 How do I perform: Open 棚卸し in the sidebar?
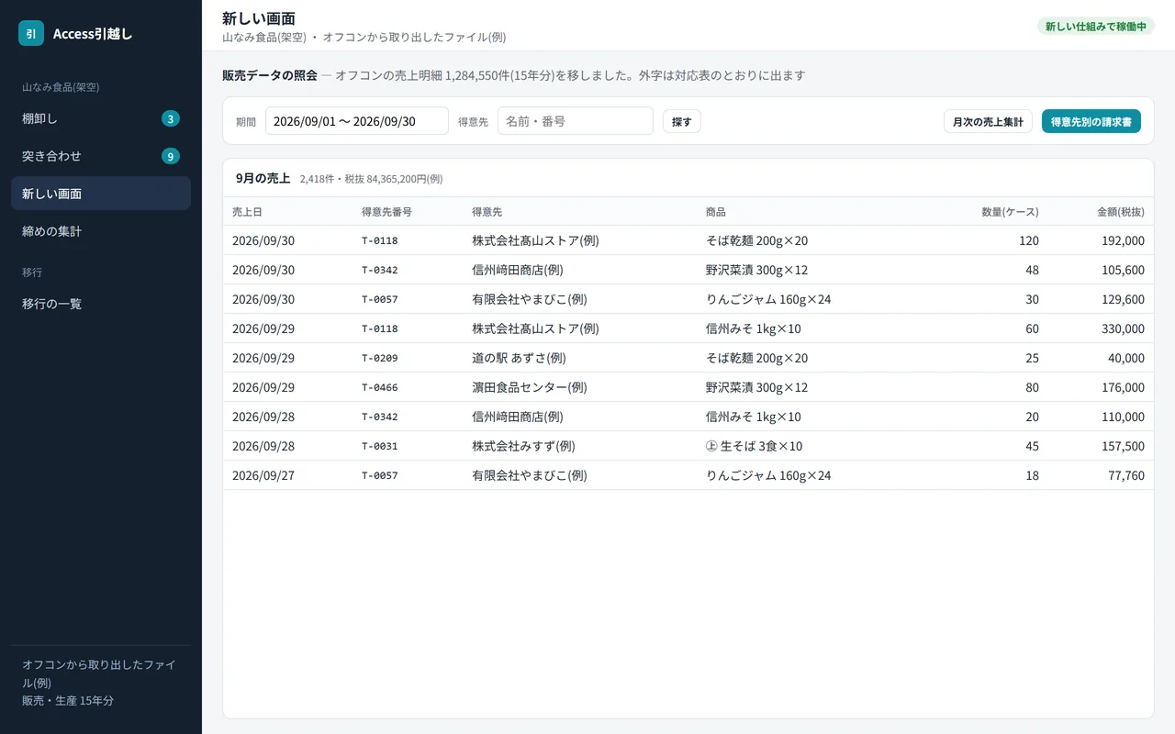click(101, 118)
